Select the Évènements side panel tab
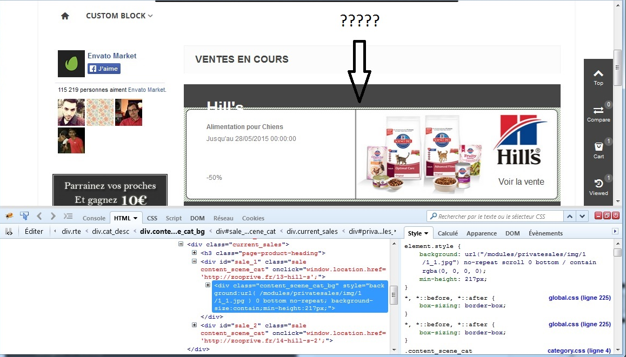This screenshot has height=357, width=626. click(545, 233)
